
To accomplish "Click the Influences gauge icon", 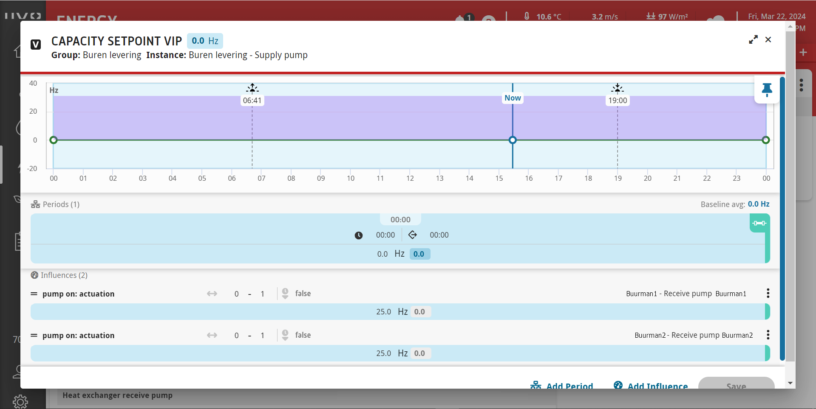I will (x=34, y=275).
